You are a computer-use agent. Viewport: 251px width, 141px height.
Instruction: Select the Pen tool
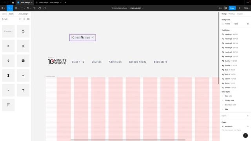[28, 8]
